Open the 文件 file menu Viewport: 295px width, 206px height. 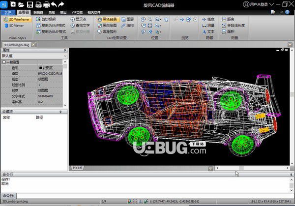(8, 12)
